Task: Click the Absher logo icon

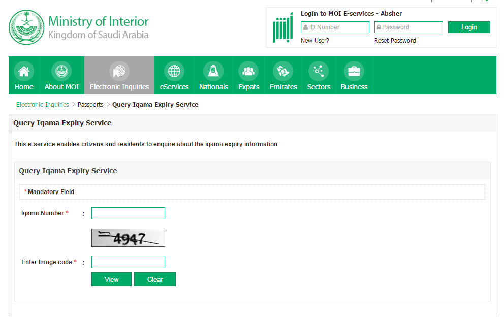Action: (x=283, y=27)
